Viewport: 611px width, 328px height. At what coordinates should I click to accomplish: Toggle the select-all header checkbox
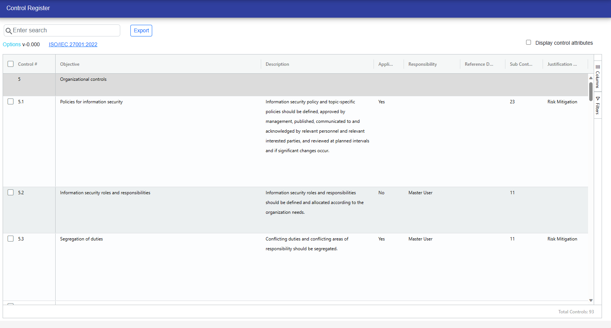[11, 64]
